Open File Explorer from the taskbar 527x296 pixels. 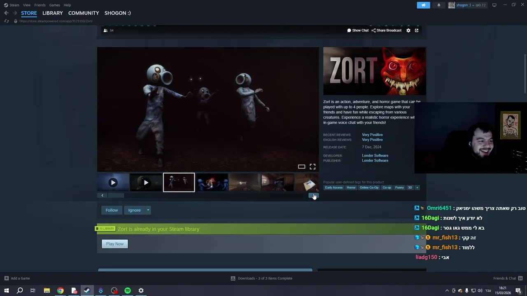point(47,291)
